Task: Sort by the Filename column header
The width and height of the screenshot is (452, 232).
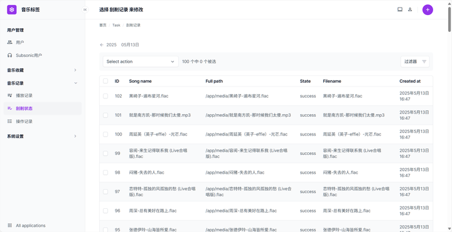Action: point(332,81)
